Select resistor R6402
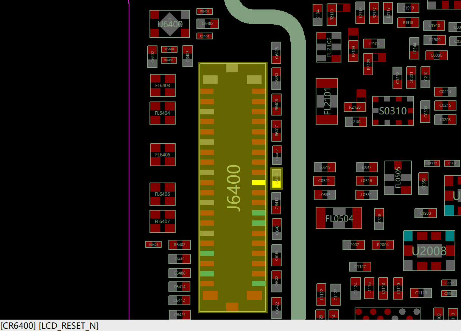Viewport: 461px width, 331px height. click(179, 245)
